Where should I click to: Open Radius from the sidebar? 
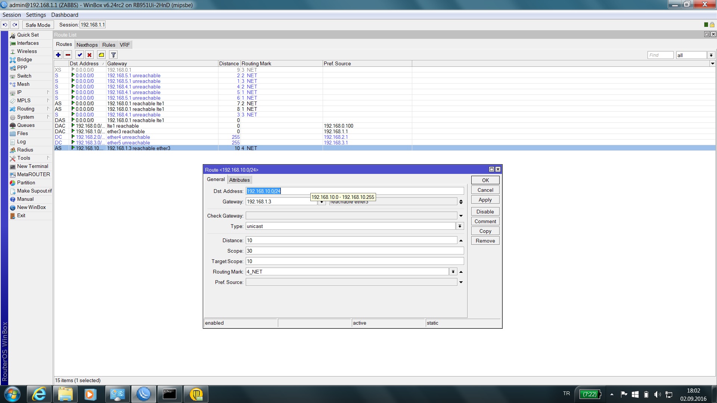coord(25,150)
